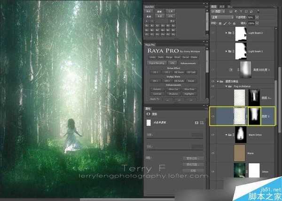The height and width of the screenshot is (201, 282).
Task: Apply the OE 1 Orton effect
Action: [x=155, y=72]
